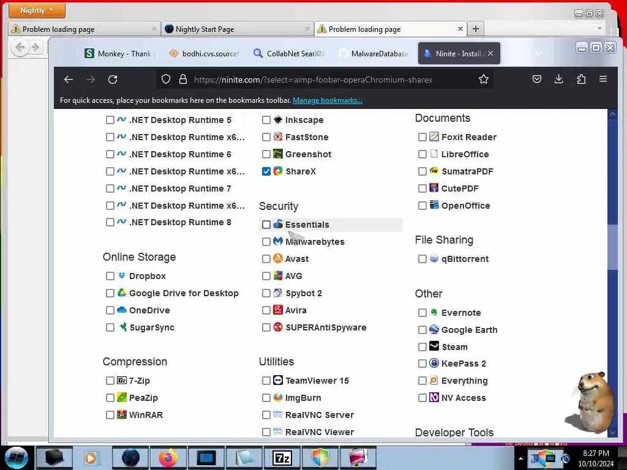Viewport: 627px width, 470px height.
Task: Click the TeamViewer 15 icon
Action: click(x=278, y=380)
